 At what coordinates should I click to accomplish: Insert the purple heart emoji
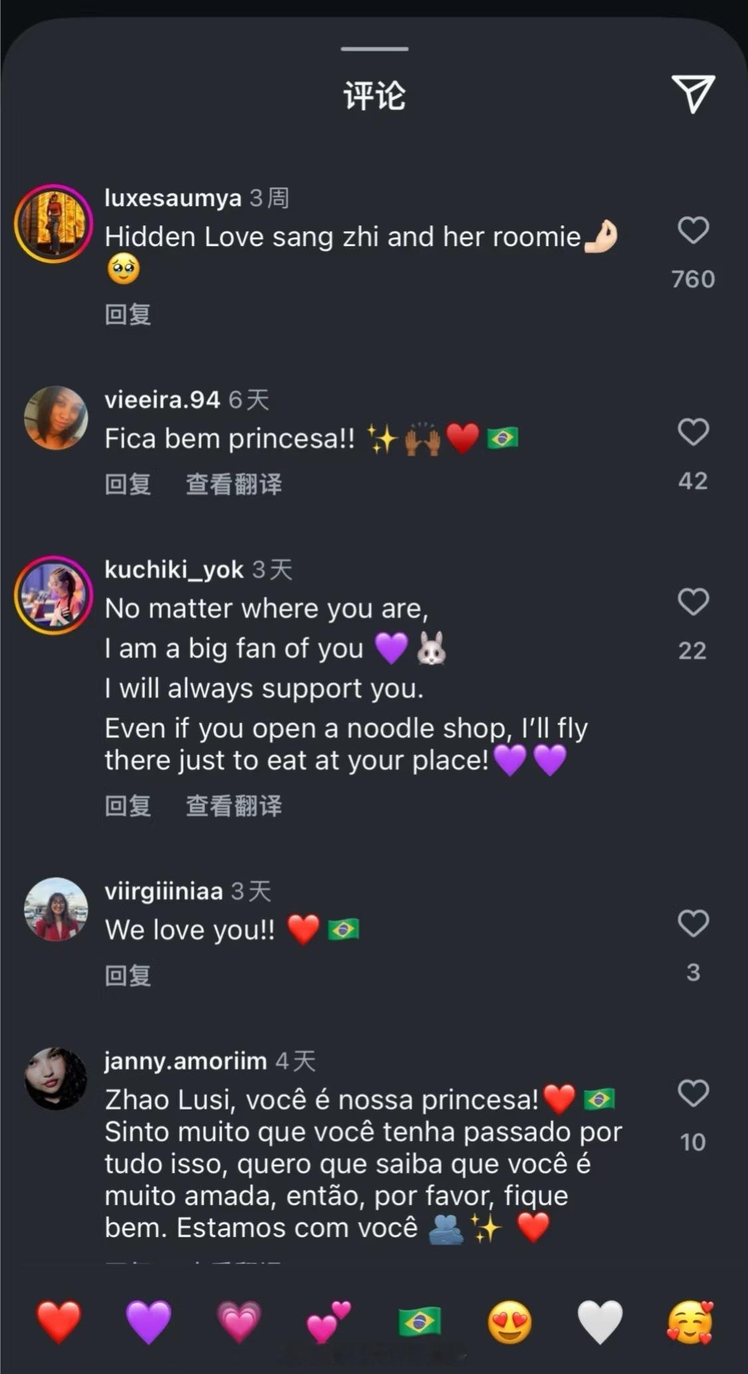point(148,1322)
